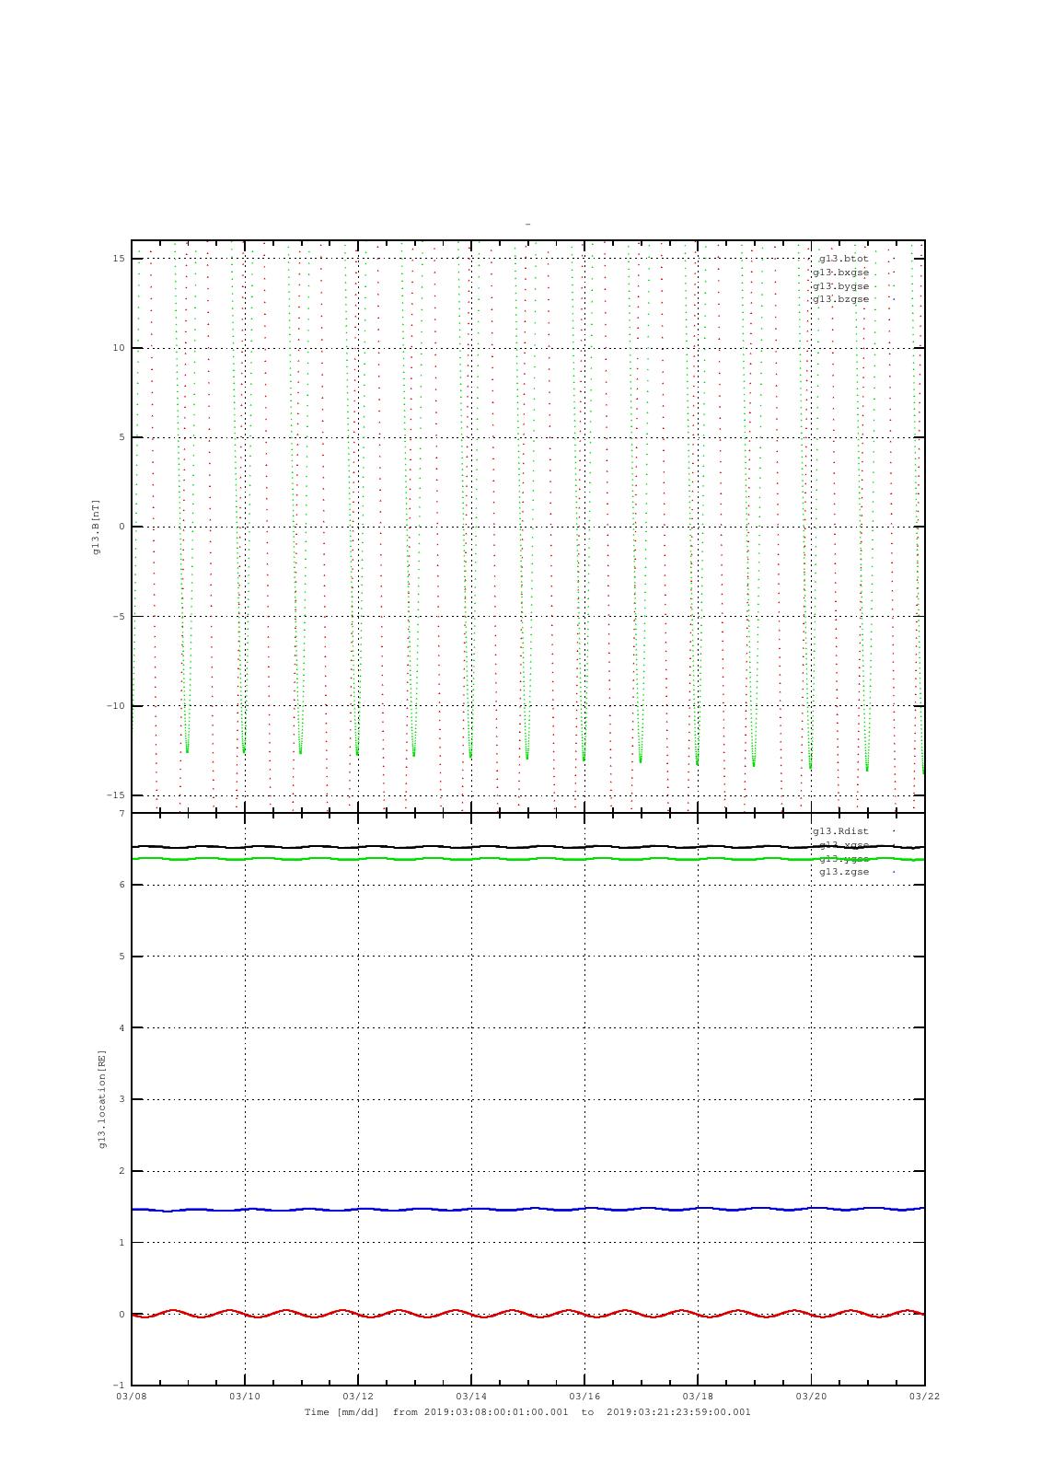
Task: Click the 03/08 date tick label
Action: point(131,1396)
